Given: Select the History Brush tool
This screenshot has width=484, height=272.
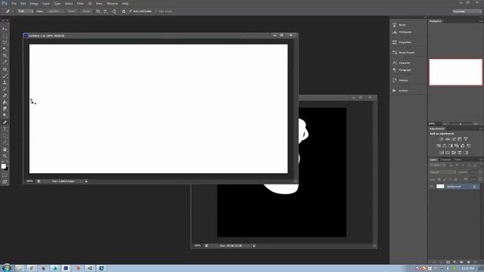Looking at the screenshot, I should tap(5, 89).
